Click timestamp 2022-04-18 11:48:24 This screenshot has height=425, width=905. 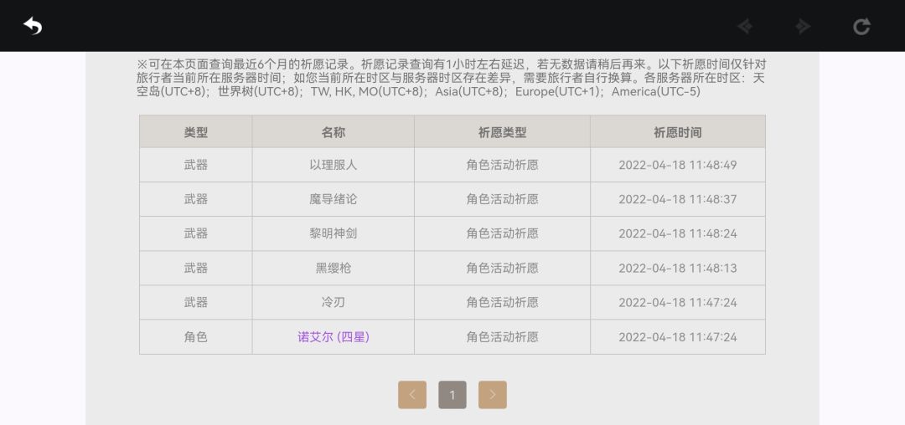[x=678, y=233]
